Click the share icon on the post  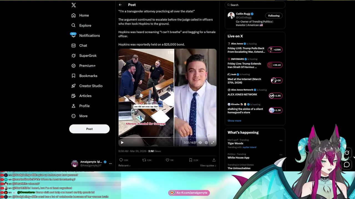click(x=214, y=160)
